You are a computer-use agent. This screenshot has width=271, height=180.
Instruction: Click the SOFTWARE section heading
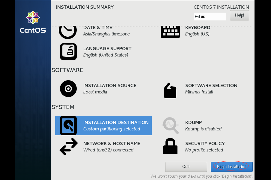pos(67,70)
